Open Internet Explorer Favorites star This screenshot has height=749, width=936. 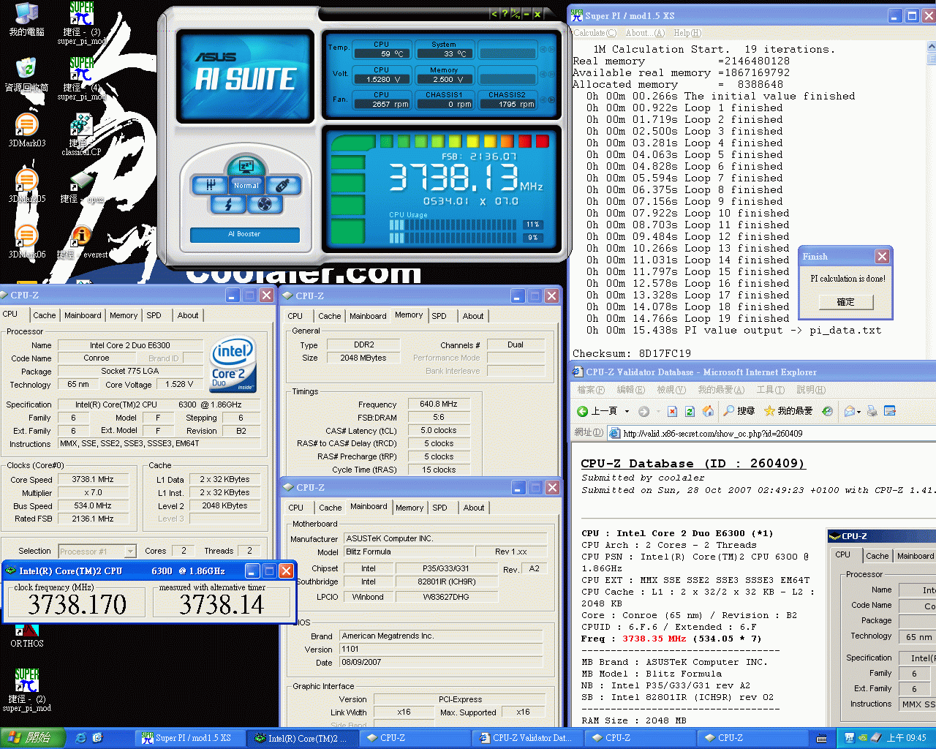(769, 411)
